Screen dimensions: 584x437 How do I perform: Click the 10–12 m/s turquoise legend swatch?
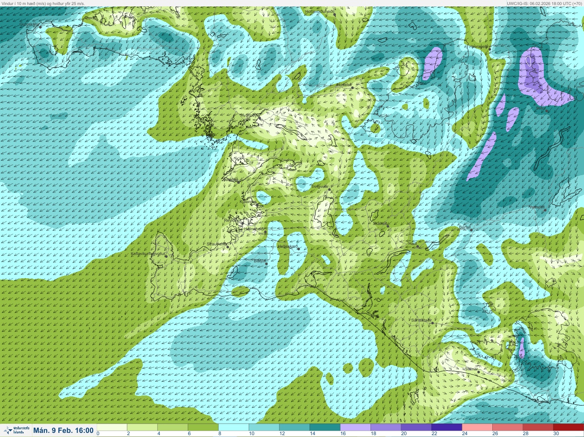[264, 427]
